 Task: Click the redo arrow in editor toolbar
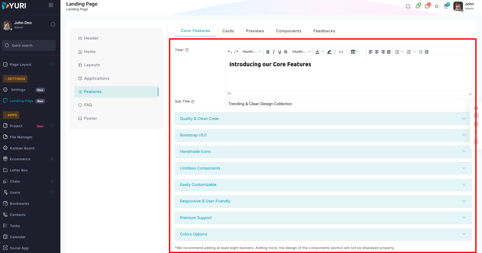(236, 52)
